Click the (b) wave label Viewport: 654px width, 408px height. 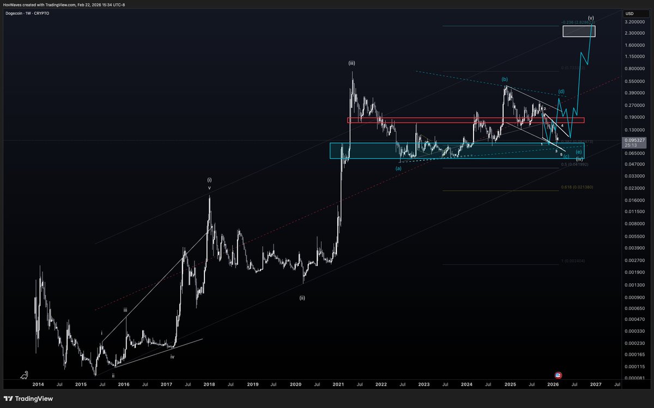[506, 80]
